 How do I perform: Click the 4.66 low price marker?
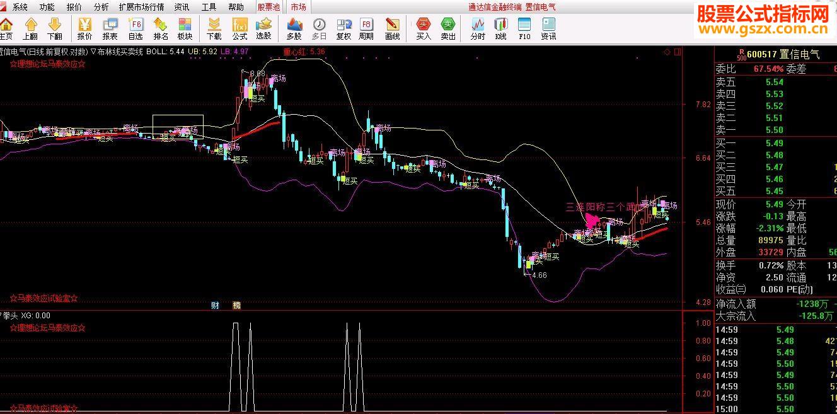click(539, 275)
